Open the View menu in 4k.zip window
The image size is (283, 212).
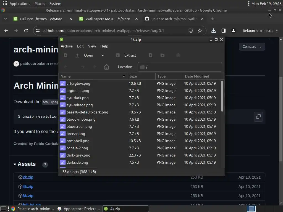[92, 46]
